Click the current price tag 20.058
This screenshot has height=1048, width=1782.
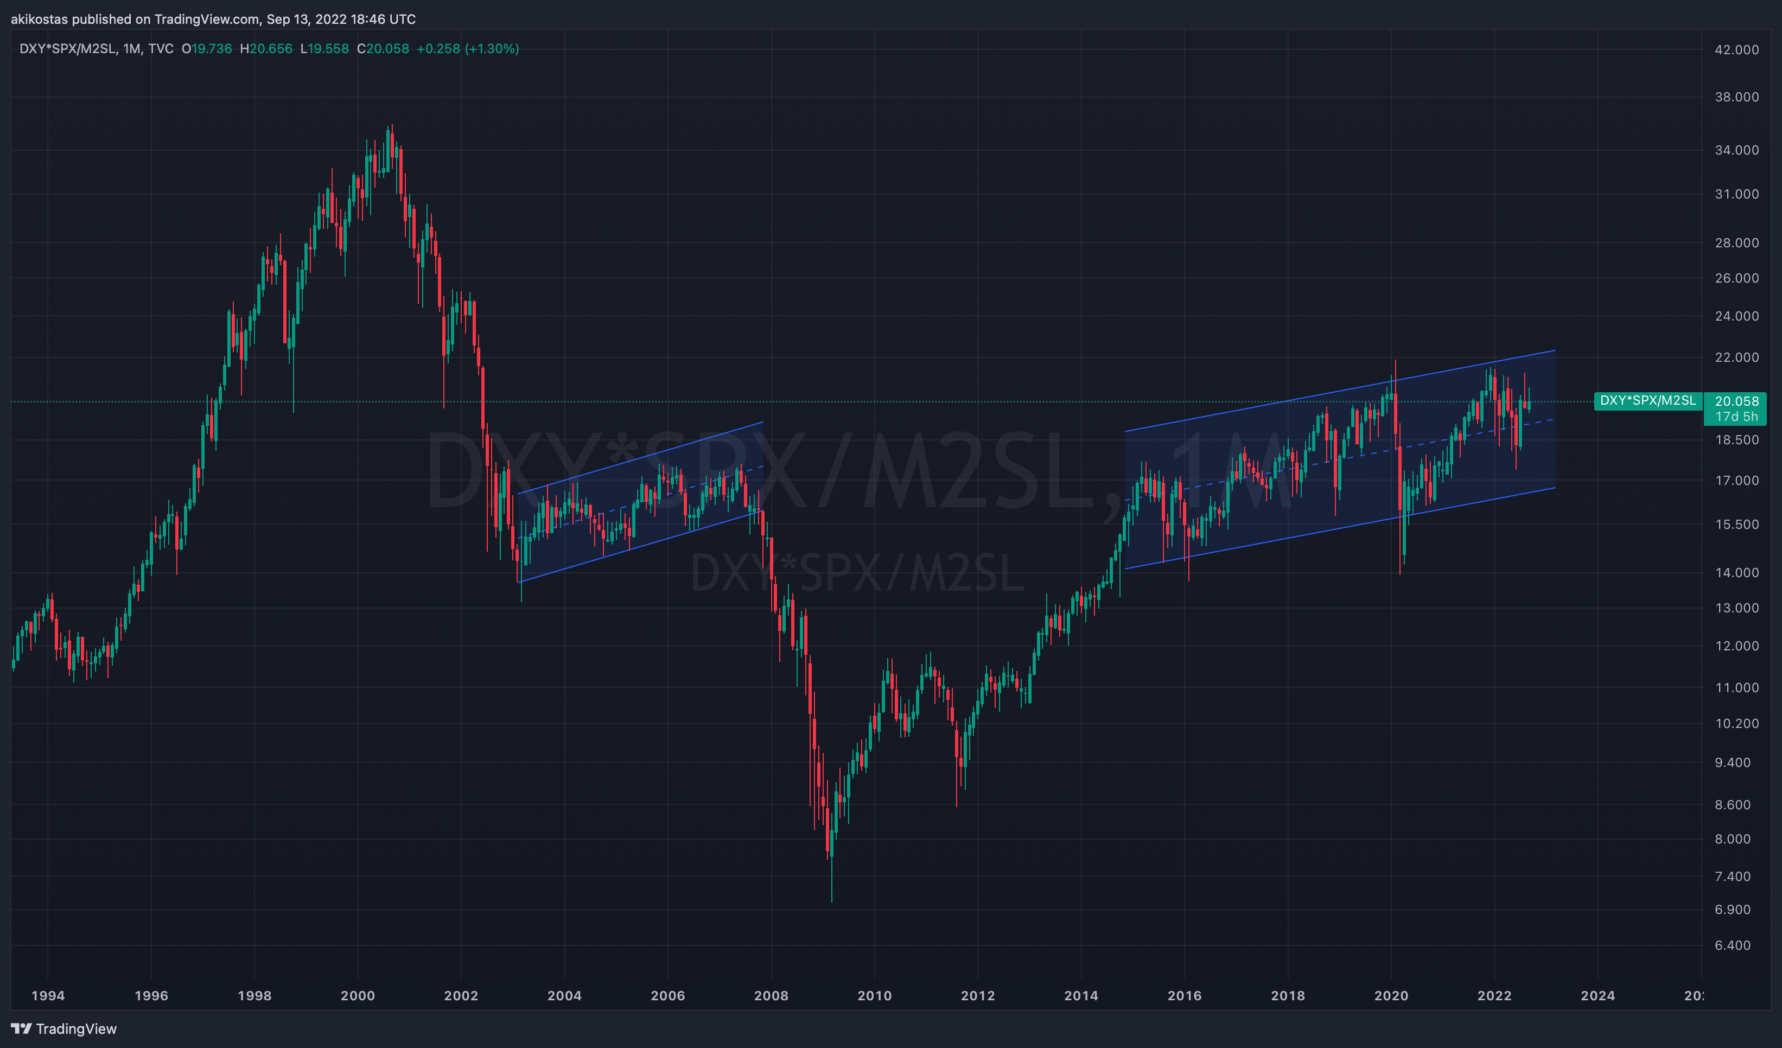[1737, 401]
